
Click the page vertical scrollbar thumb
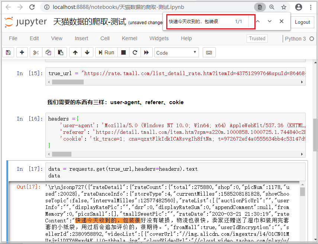coord(315,135)
